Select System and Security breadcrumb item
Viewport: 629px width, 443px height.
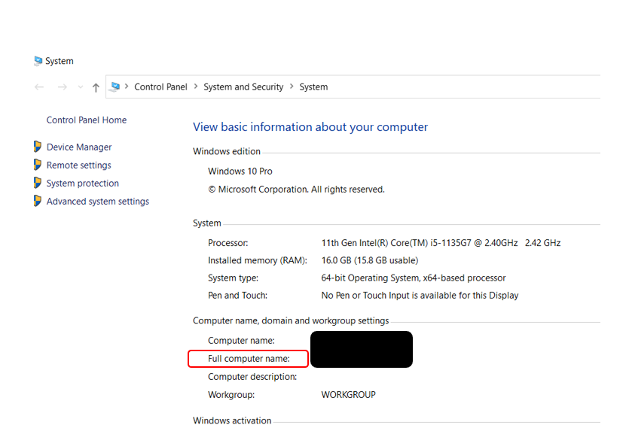point(243,86)
